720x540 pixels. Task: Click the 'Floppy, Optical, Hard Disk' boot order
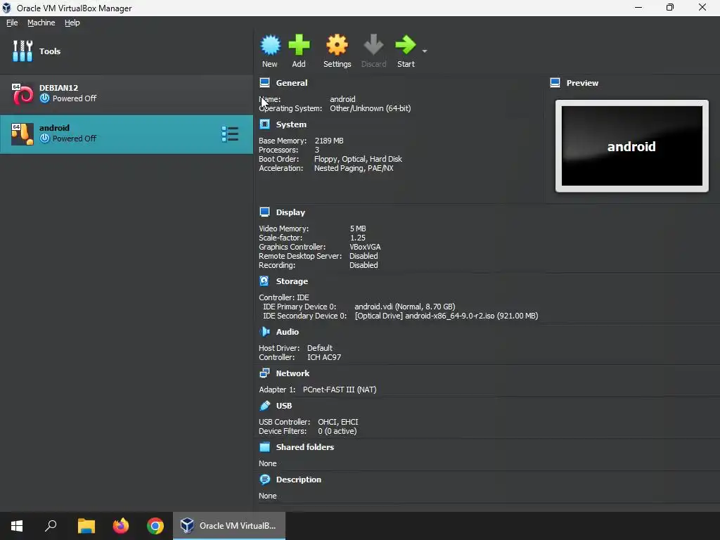(358, 159)
